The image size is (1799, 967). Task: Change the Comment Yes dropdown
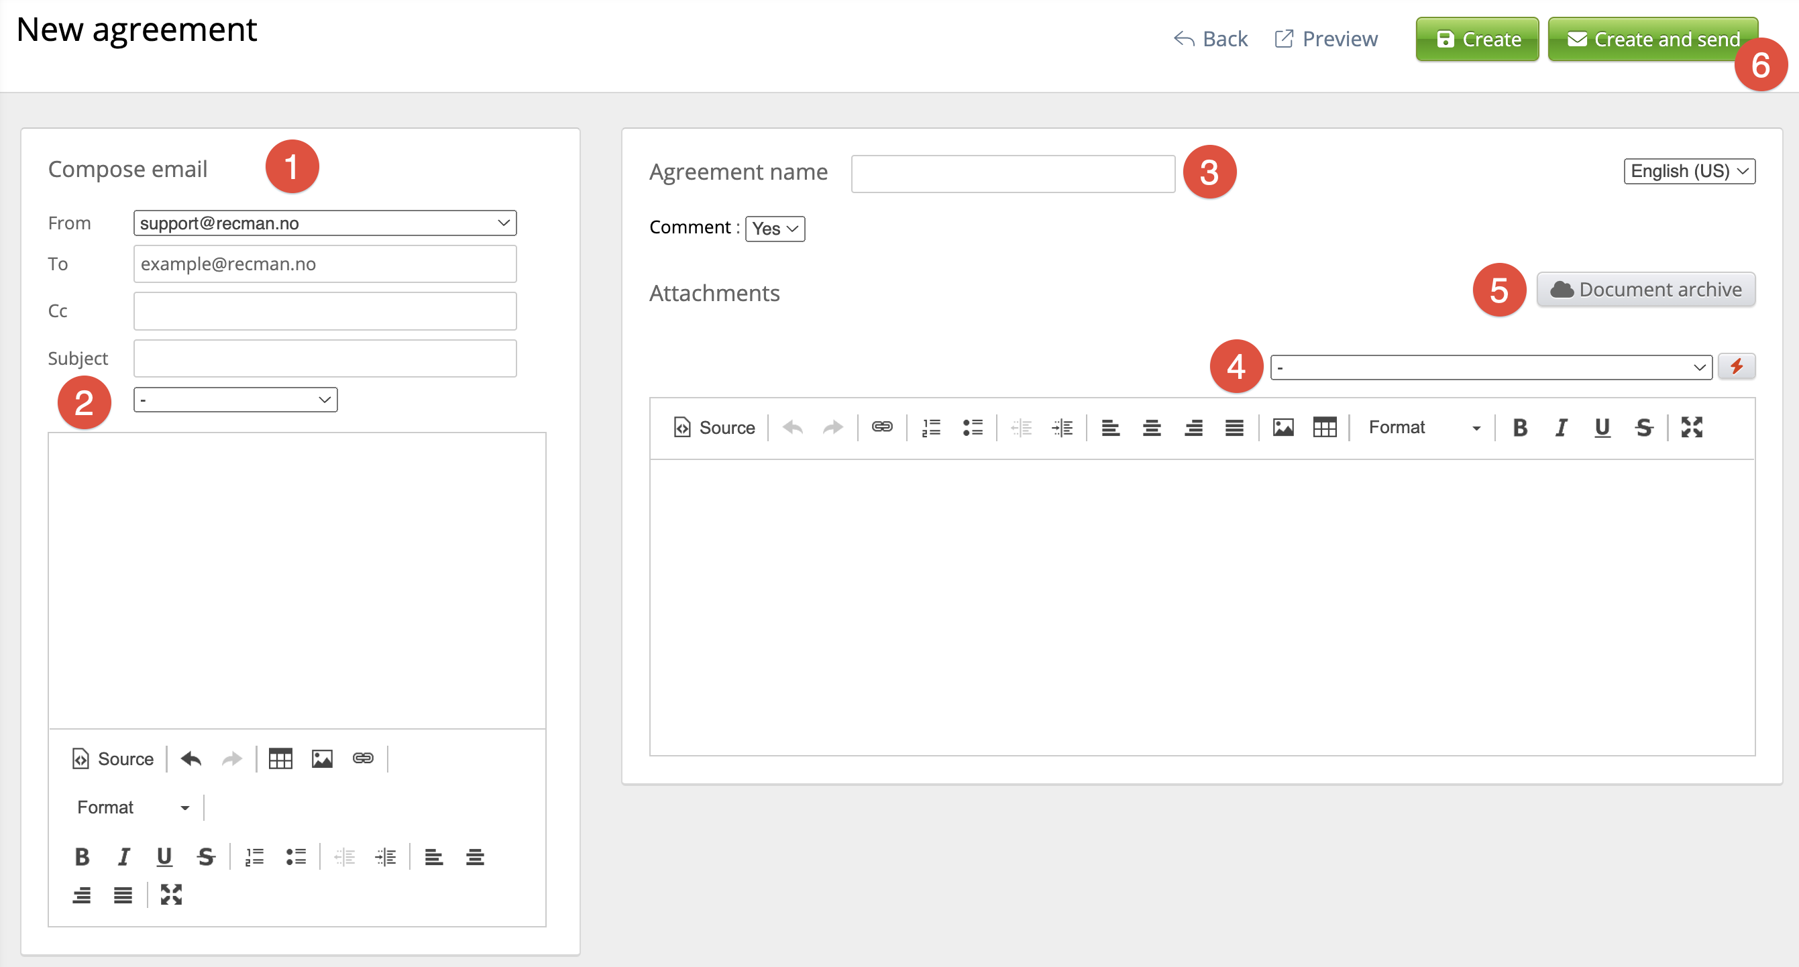click(775, 228)
